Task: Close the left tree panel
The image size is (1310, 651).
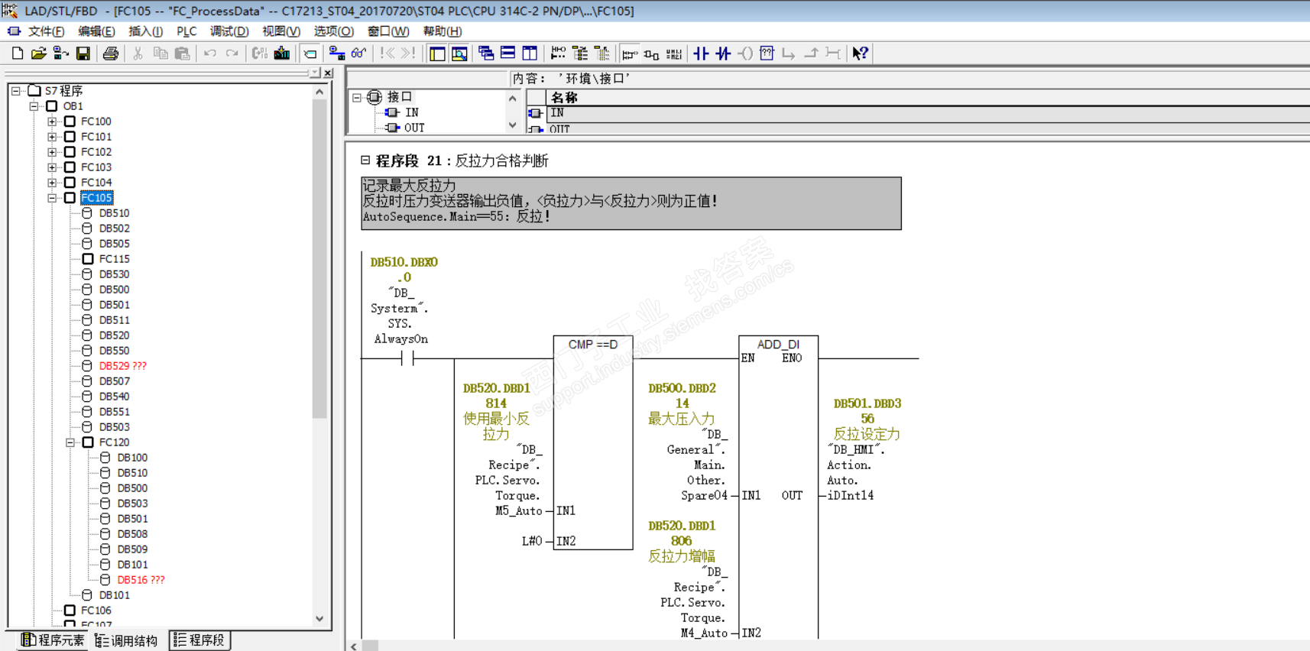Action: point(328,73)
